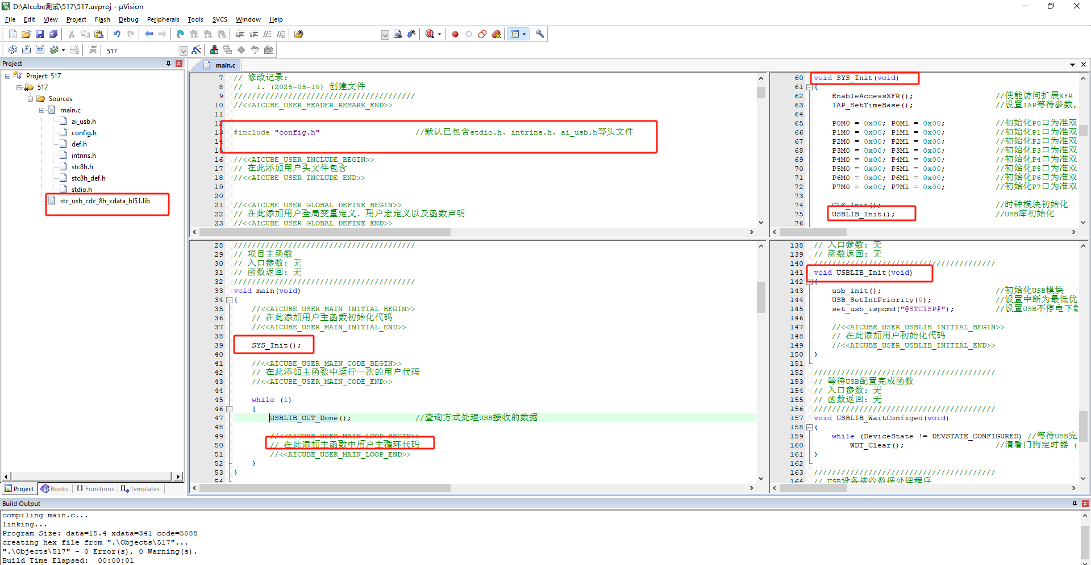Open the Pack Installer from the toolbar
The height and width of the screenshot is (565, 1091).
(269, 50)
